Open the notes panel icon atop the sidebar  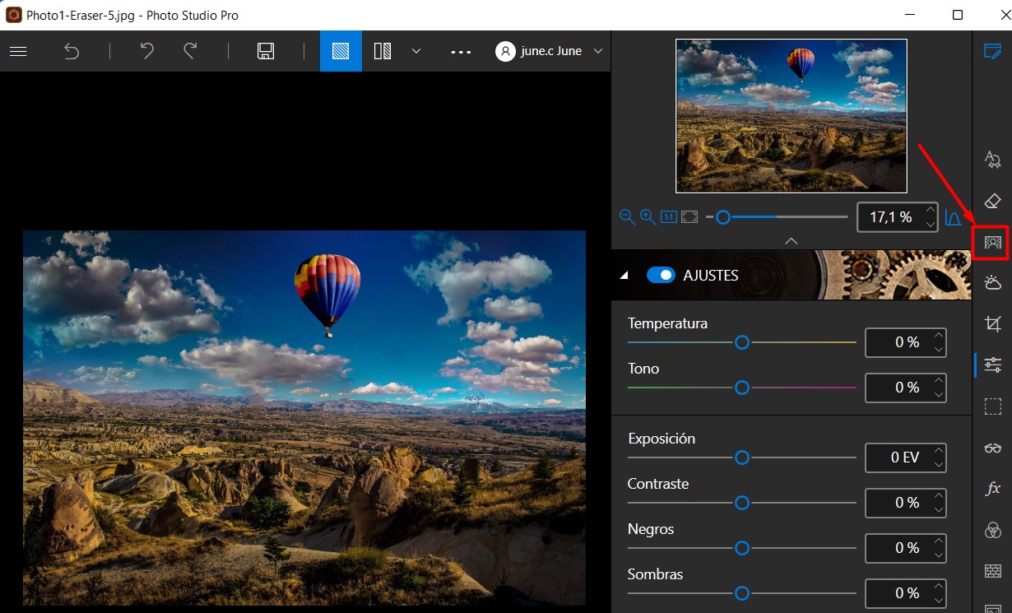[992, 51]
